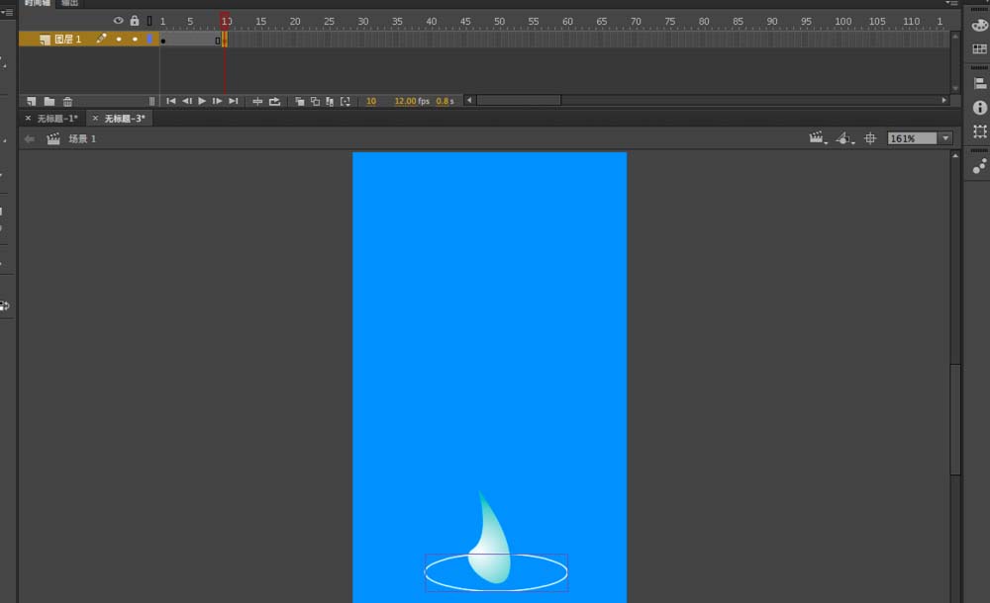The width and height of the screenshot is (990, 603).
Task: Open the edit scene dropdown
Action: coord(818,139)
